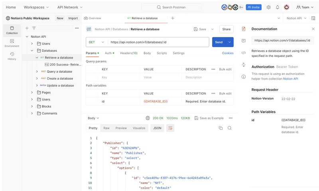Collapse the Databases folder

[32, 51]
